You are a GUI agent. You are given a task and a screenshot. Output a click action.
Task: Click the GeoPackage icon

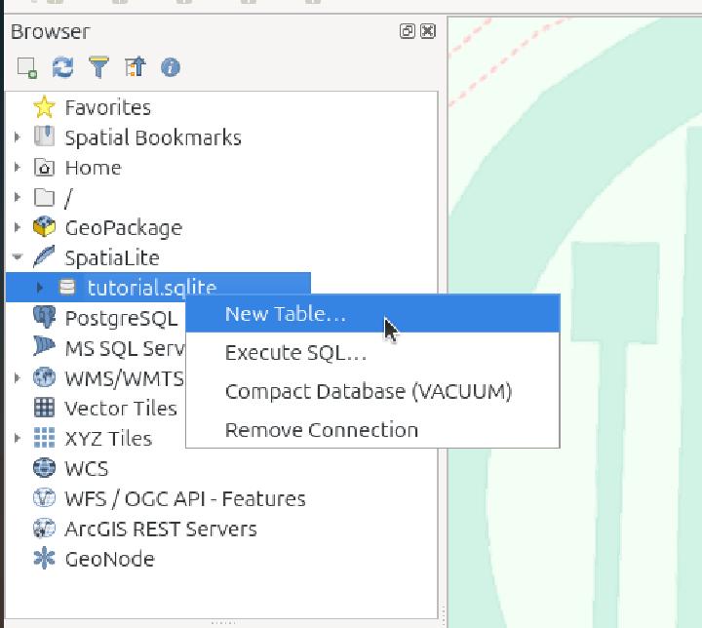click(x=44, y=228)
